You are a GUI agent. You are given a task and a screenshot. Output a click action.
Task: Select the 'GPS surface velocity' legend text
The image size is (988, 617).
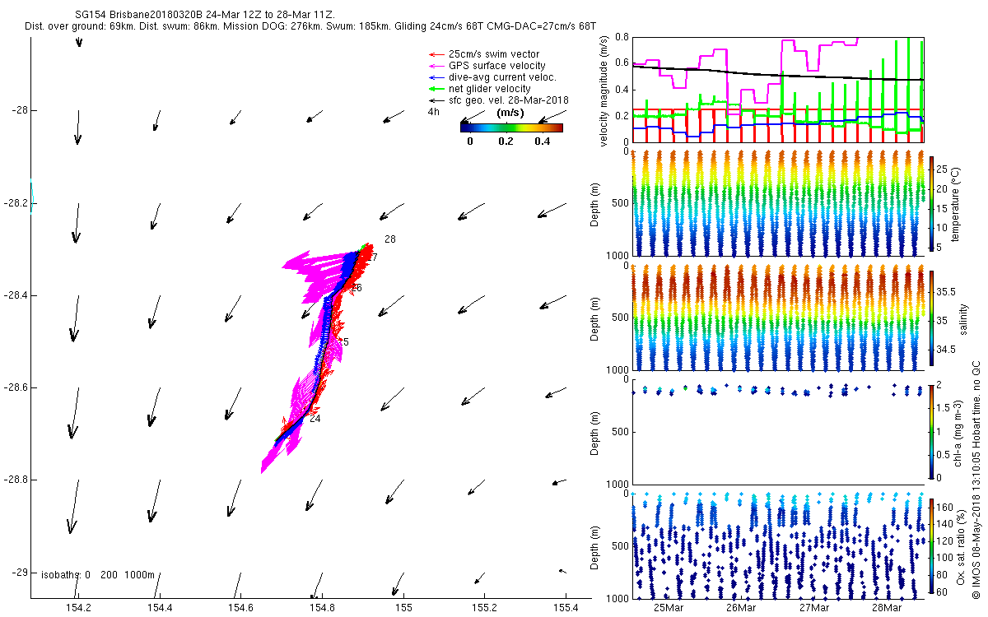pos(496,66)
